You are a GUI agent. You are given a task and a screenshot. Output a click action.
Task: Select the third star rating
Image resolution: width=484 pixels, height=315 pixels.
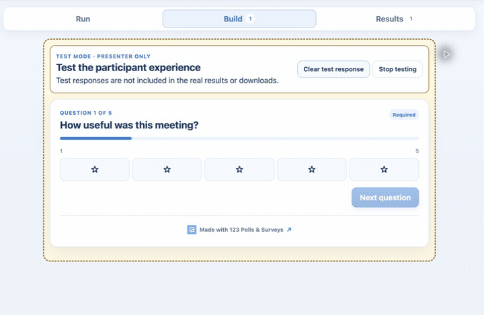point(239,169)
